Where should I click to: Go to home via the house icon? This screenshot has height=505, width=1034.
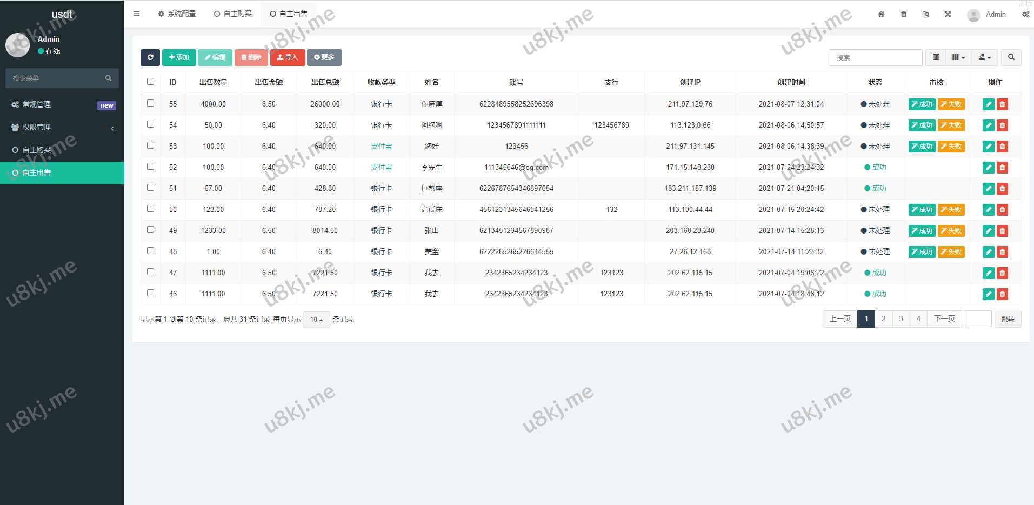coord(881,15)
